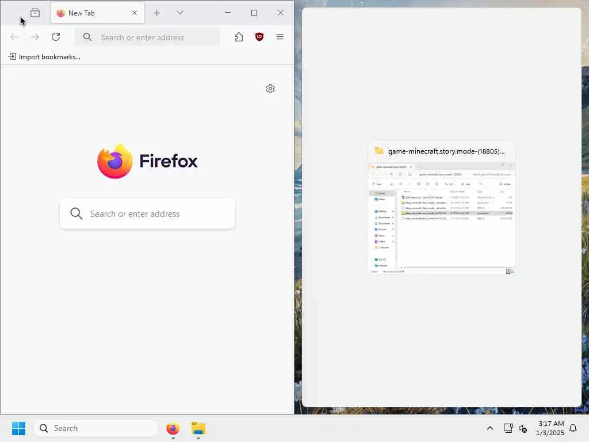This screenshot has width=589, height=442.
Task: Click Import bookmarks... link
Action: tap(44, 57)
